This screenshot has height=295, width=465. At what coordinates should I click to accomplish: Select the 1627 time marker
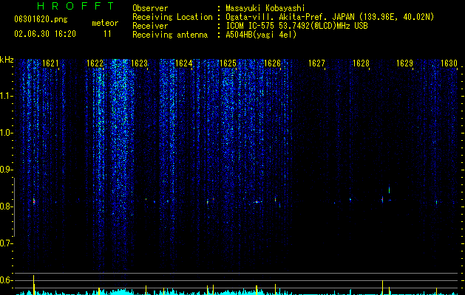tap(316, 63)
